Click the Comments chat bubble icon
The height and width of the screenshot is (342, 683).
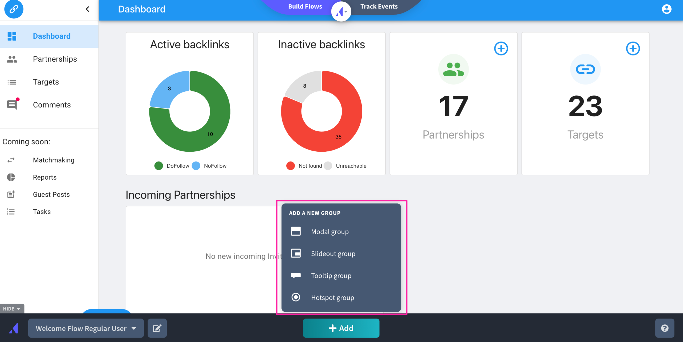pyautogui.click(x=12, y=104)
